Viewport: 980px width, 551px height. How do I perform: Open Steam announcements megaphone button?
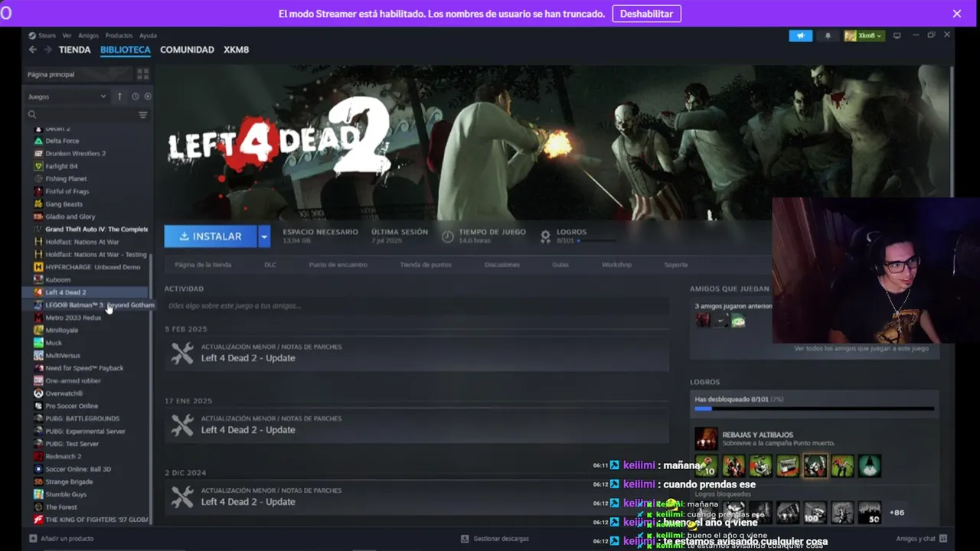(x=800, y=36)
